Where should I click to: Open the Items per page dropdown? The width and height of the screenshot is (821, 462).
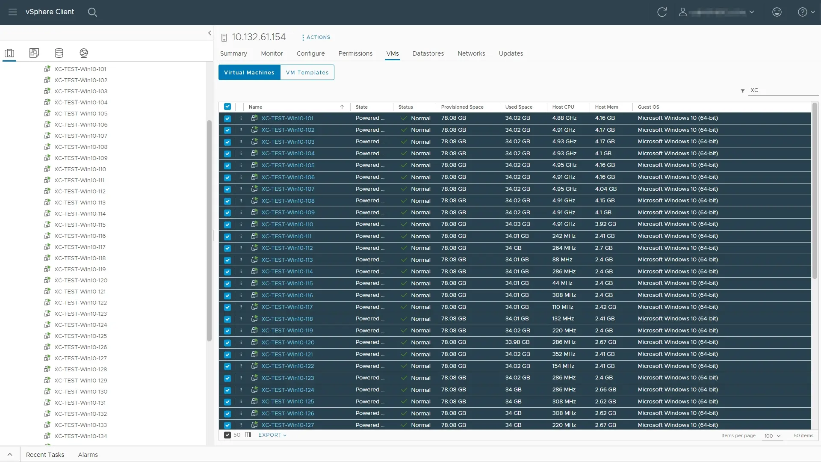point(773,435)
